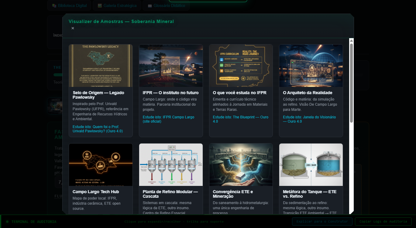Viewport: 416px width, 228px height.
Task: Click description 'Ementa e currículo técnico'
Action: tap(240, 104)
